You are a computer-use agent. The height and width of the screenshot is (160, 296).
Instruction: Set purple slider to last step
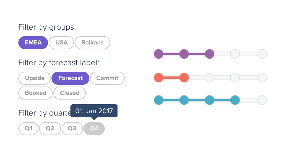click(x=262, y=54)
